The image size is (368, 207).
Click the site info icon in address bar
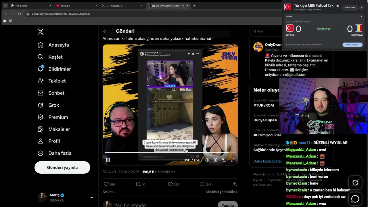(x=28, y=14)
